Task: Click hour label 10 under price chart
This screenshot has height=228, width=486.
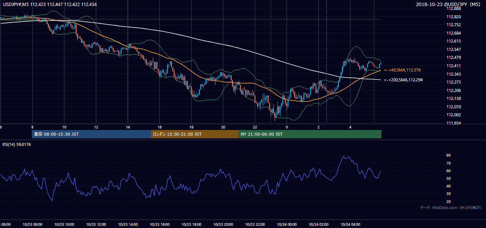Action: point(64,127)
